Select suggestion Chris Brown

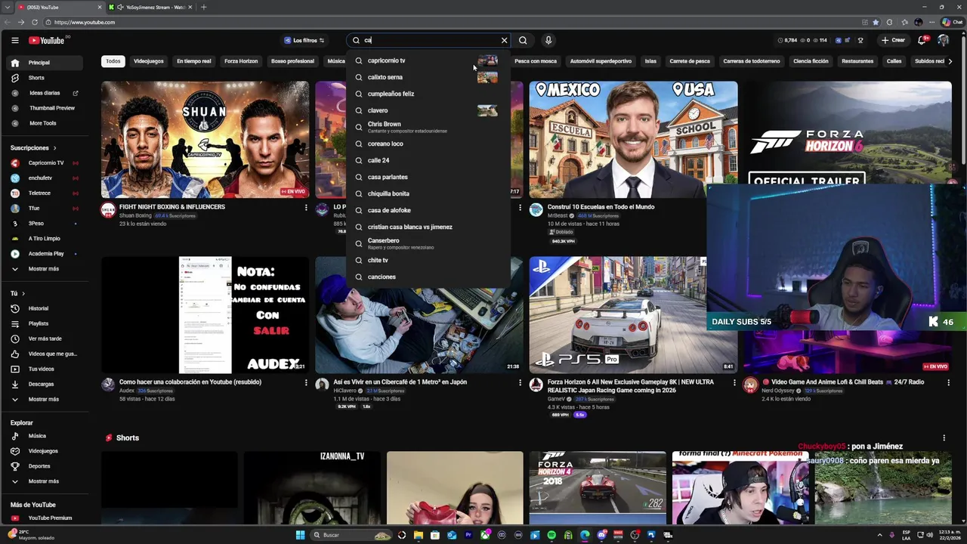[428, 127]
